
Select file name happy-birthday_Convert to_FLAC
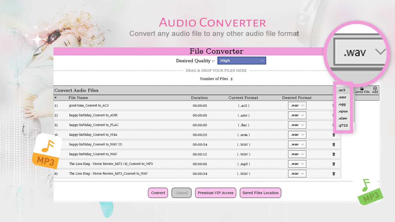[x=94, y=125]
